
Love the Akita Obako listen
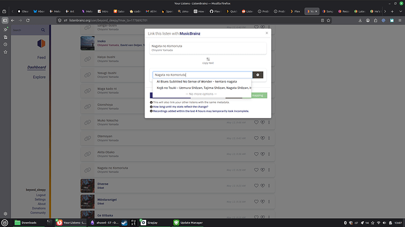256,154
